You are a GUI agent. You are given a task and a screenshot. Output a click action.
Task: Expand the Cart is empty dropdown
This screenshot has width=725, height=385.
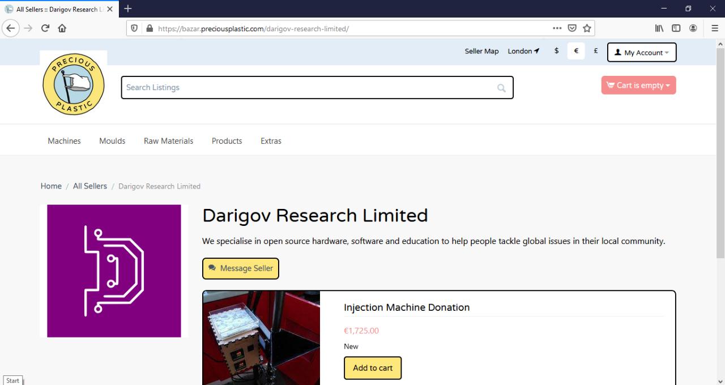pyautogui.click(x=638, y=85)
